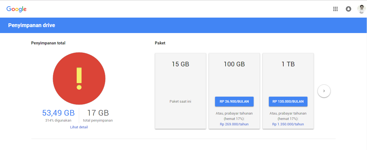Click the 17 GB total storage figure

tap(98, 113)
